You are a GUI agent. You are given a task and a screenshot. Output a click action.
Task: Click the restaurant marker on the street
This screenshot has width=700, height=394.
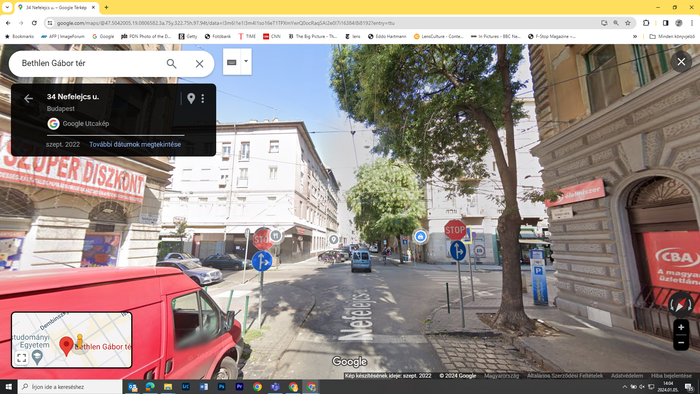pyautogui.click(x=276, y=236)
